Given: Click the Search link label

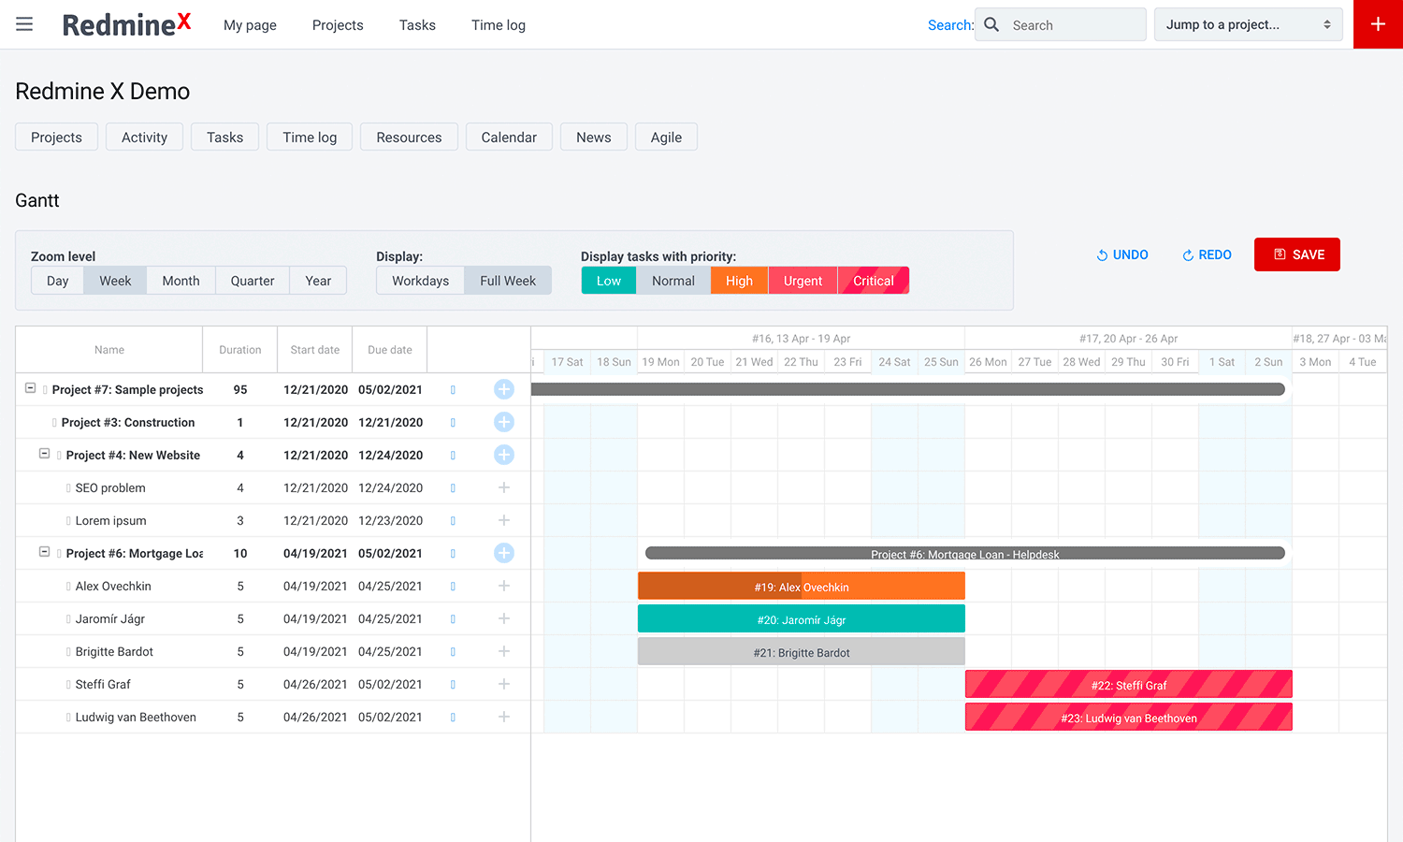Looking at the screenshot, I should (950, 25).
